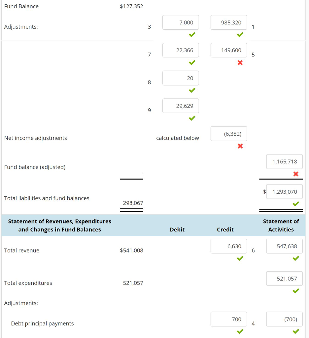Click the red X below the 149,600 field

tap(240, 63)
